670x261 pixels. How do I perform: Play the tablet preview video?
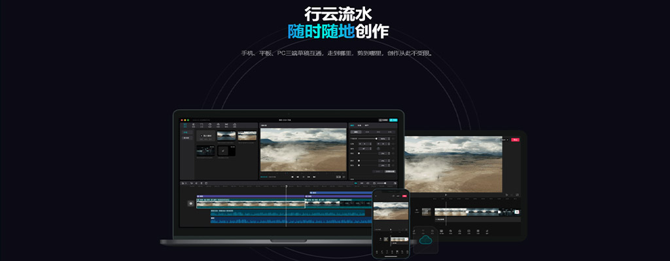point(446,195)
